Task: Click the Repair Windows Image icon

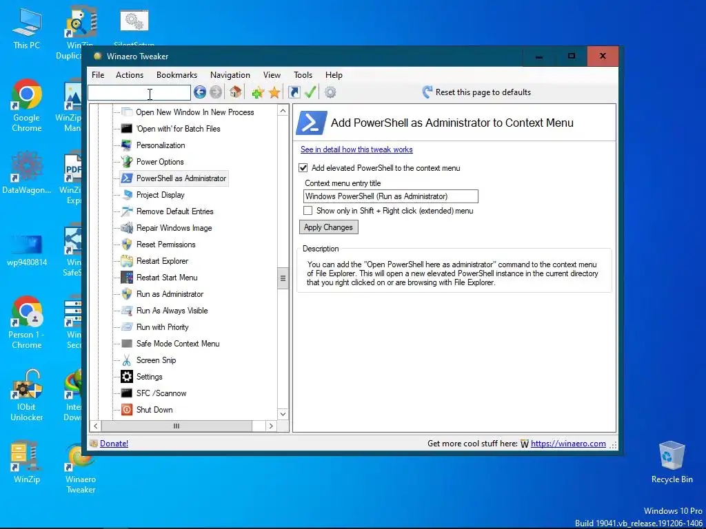Action: point(127,227)
